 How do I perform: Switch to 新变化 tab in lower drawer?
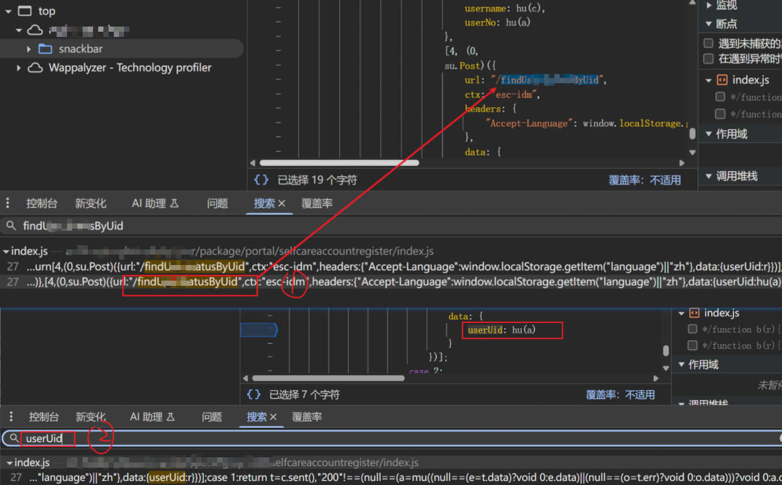(91, 417)
